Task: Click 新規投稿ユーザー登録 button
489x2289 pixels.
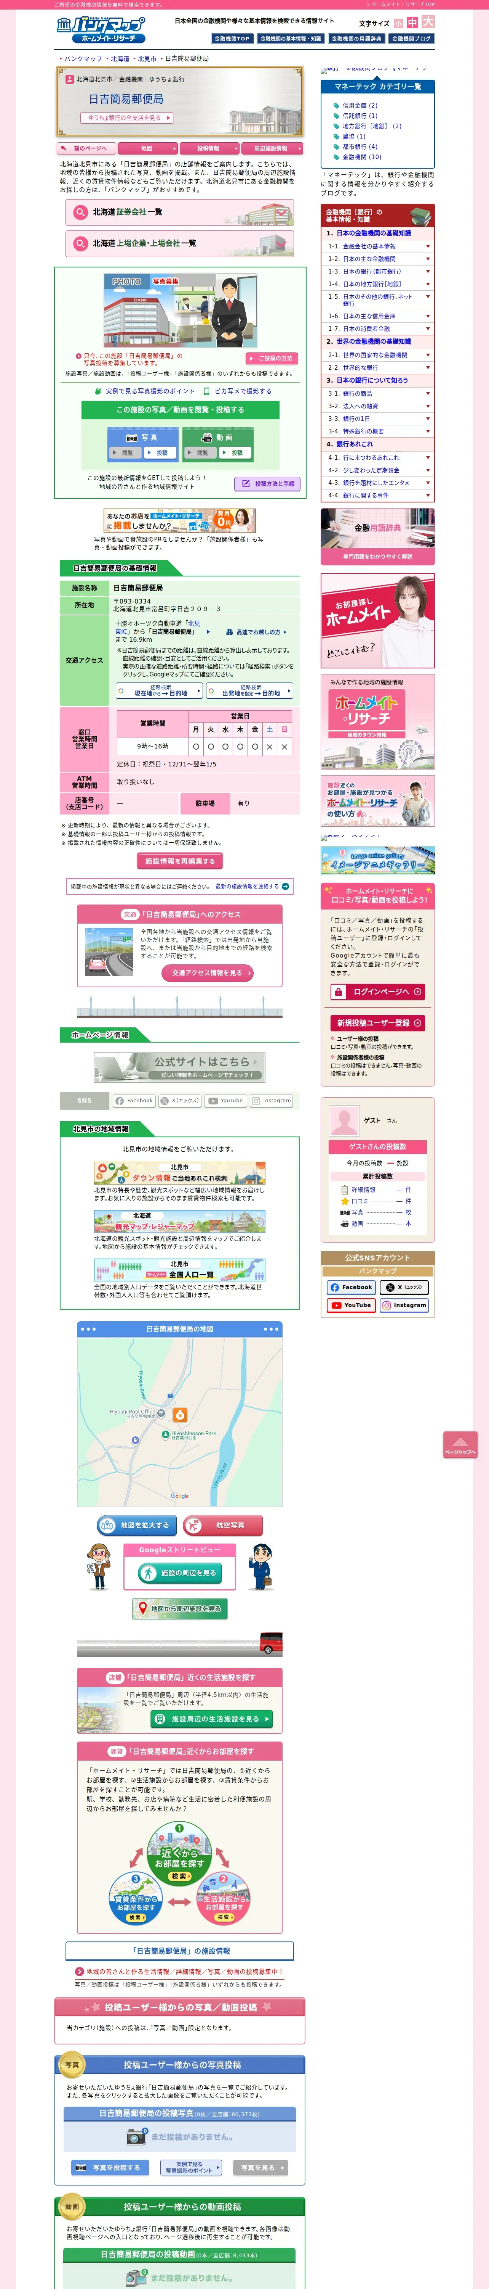Action: tap(378, 1023)
